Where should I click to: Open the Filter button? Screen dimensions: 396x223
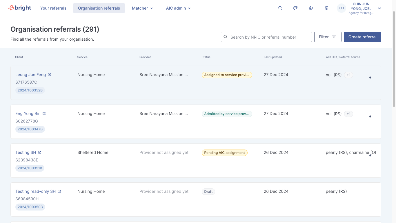(x=328, y=37)
